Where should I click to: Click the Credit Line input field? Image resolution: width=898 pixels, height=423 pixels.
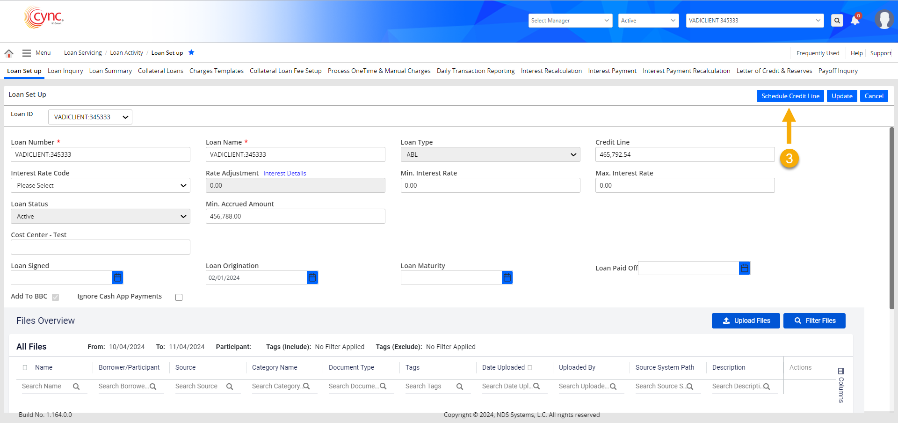coord(685,154)
